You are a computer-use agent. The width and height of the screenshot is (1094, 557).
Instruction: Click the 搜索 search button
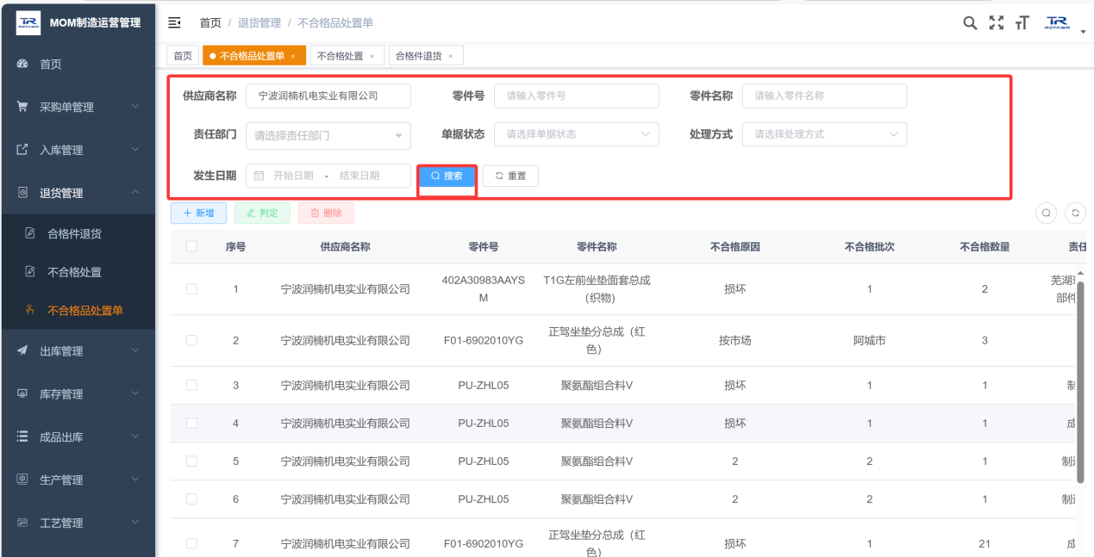[447, 176]
